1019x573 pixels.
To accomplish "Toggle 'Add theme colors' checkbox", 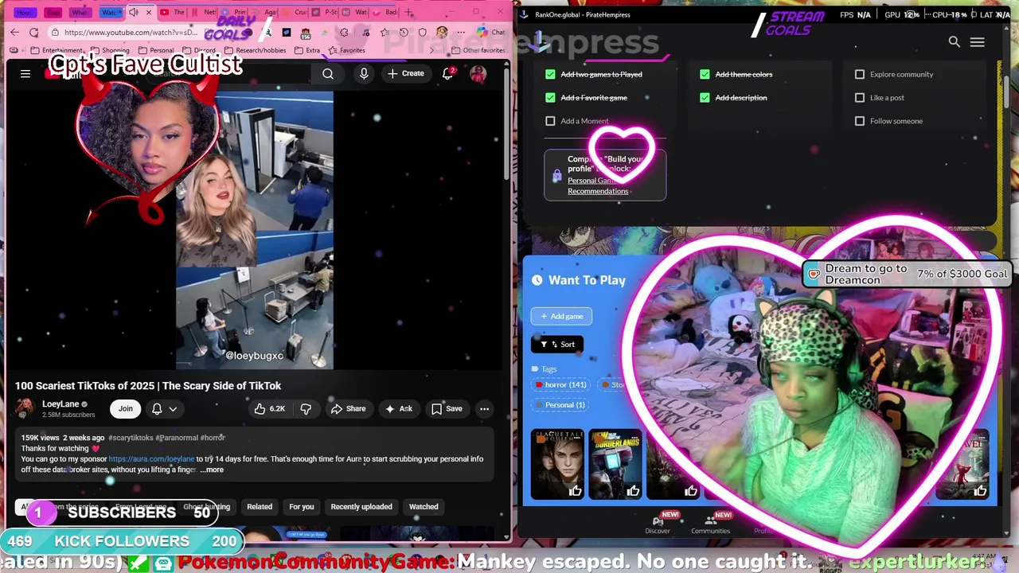I will click(705, 74).
